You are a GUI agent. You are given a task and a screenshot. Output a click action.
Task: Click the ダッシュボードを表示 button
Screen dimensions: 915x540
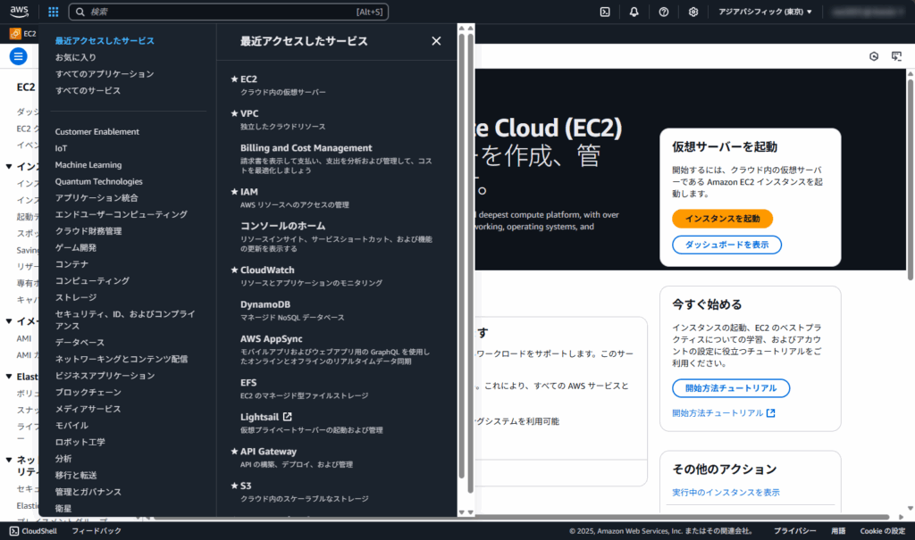pyautogui.click(x=726, y=245)
